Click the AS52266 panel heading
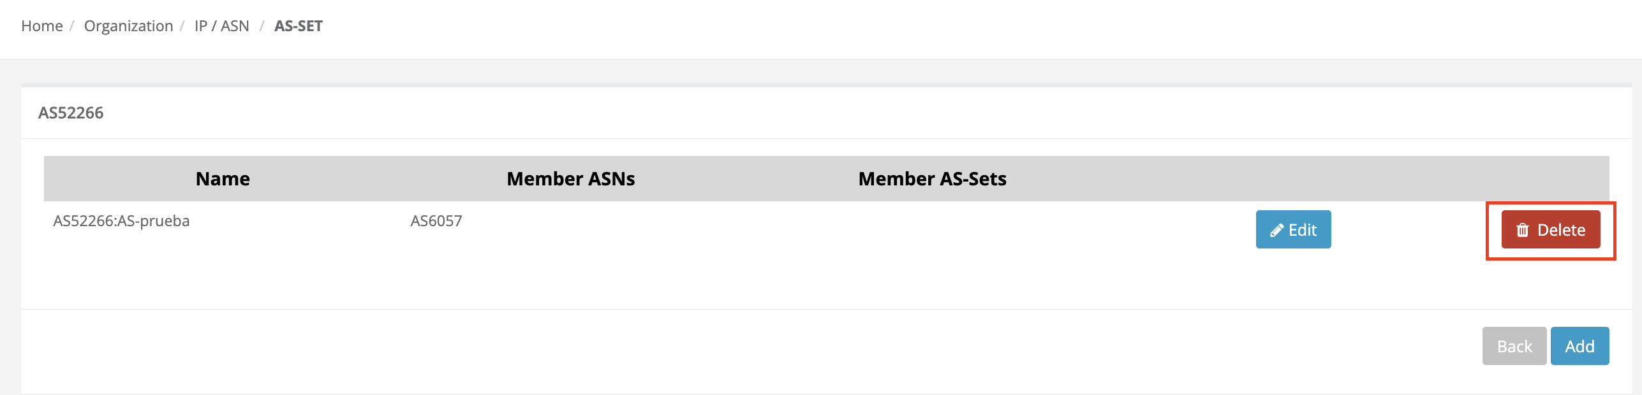Viewport: 1642px width, 395px height. click(x=71, y=113)
